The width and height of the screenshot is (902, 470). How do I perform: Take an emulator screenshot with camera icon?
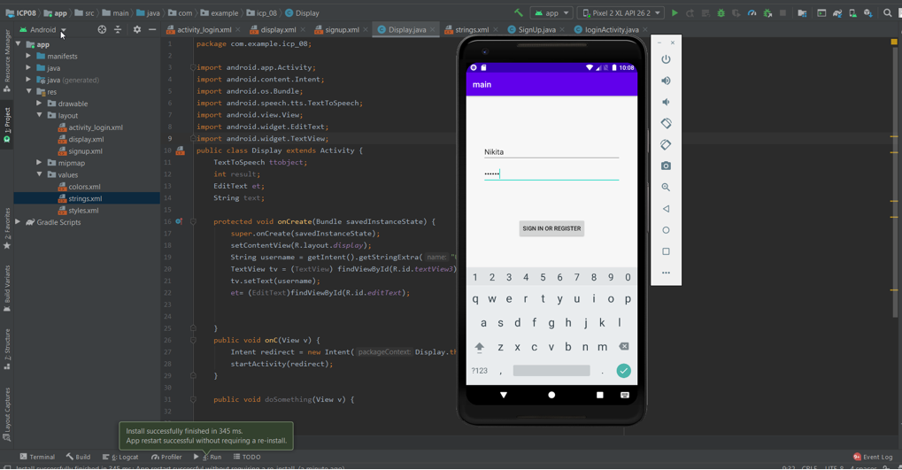pyautogui.click(x=666, y=166)
